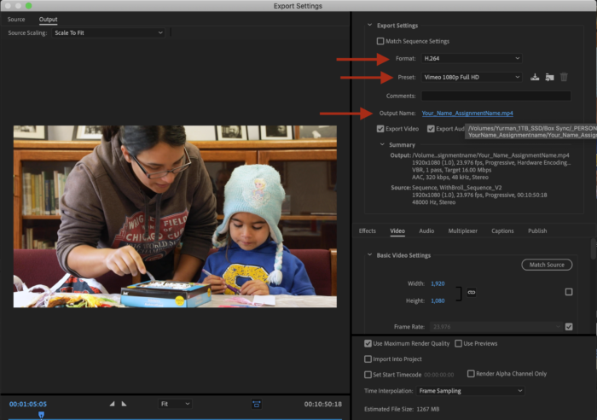Disable the Export Video checkbox
597x420 pixels.
(x=381, y=129)
